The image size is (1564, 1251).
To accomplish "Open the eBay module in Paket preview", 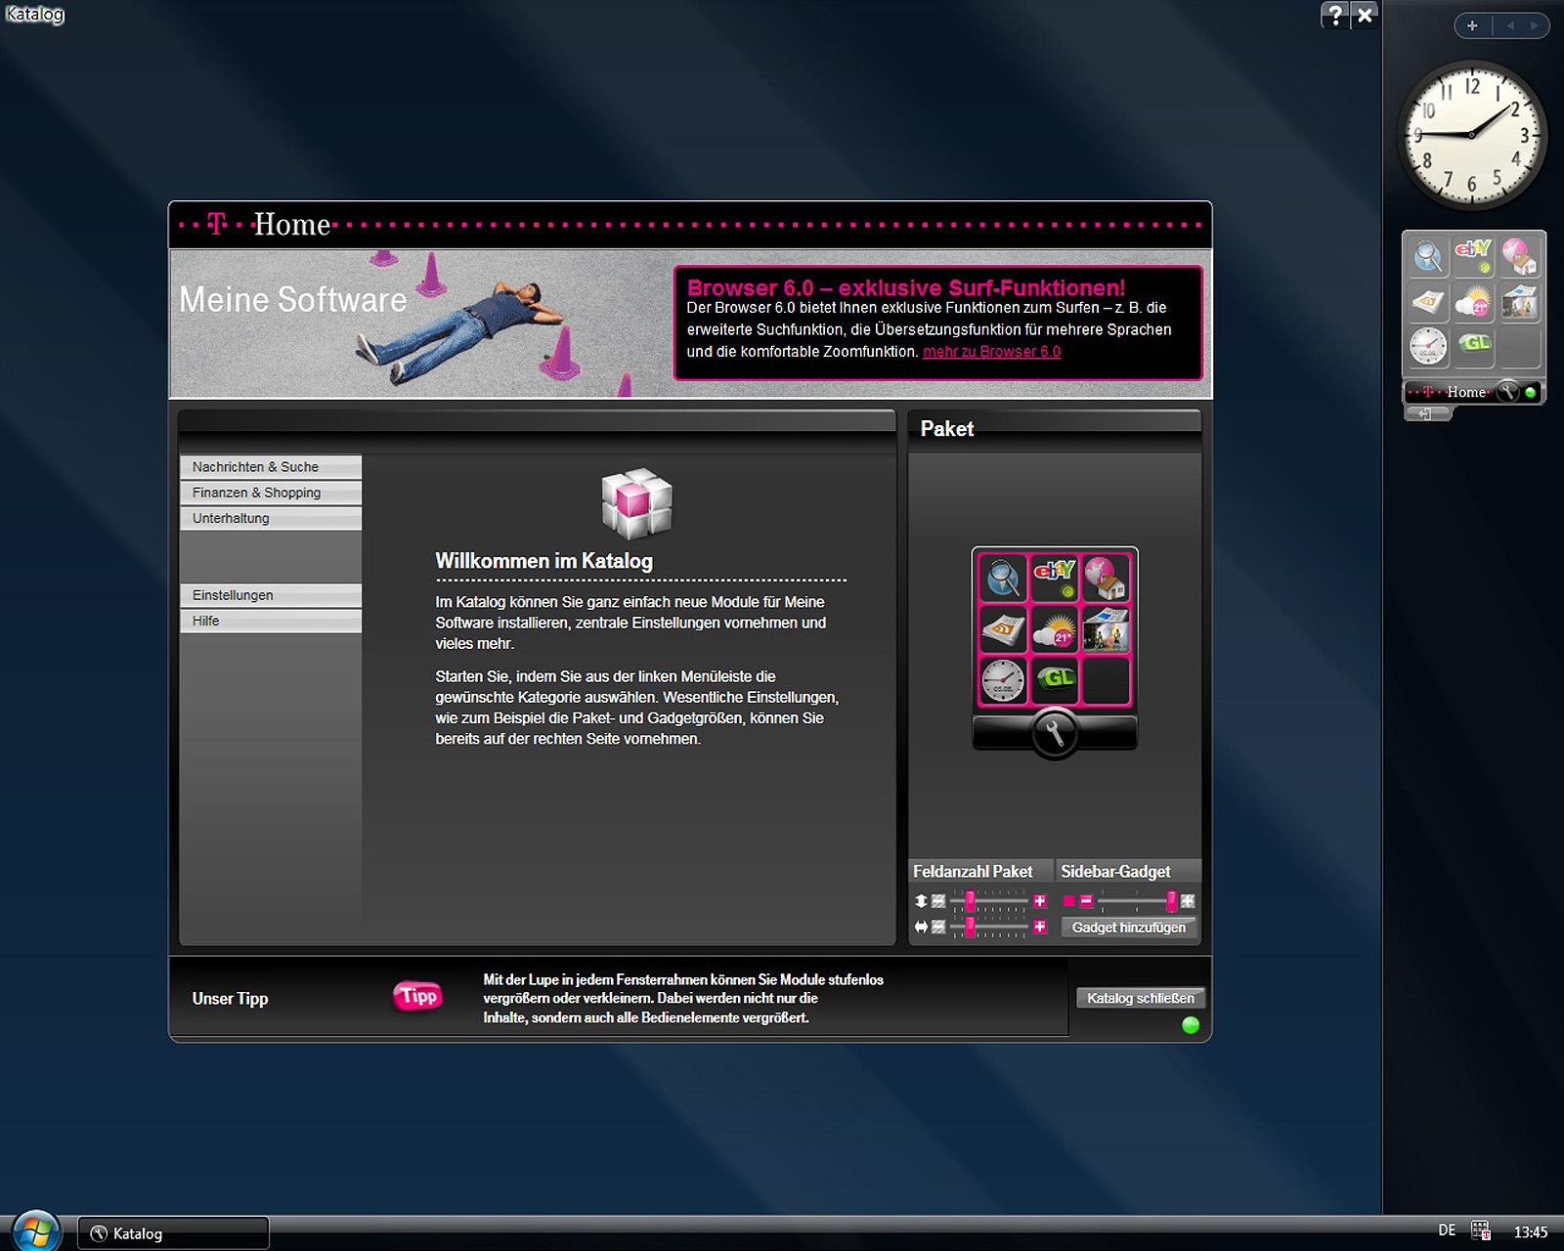I will 1055,577.
